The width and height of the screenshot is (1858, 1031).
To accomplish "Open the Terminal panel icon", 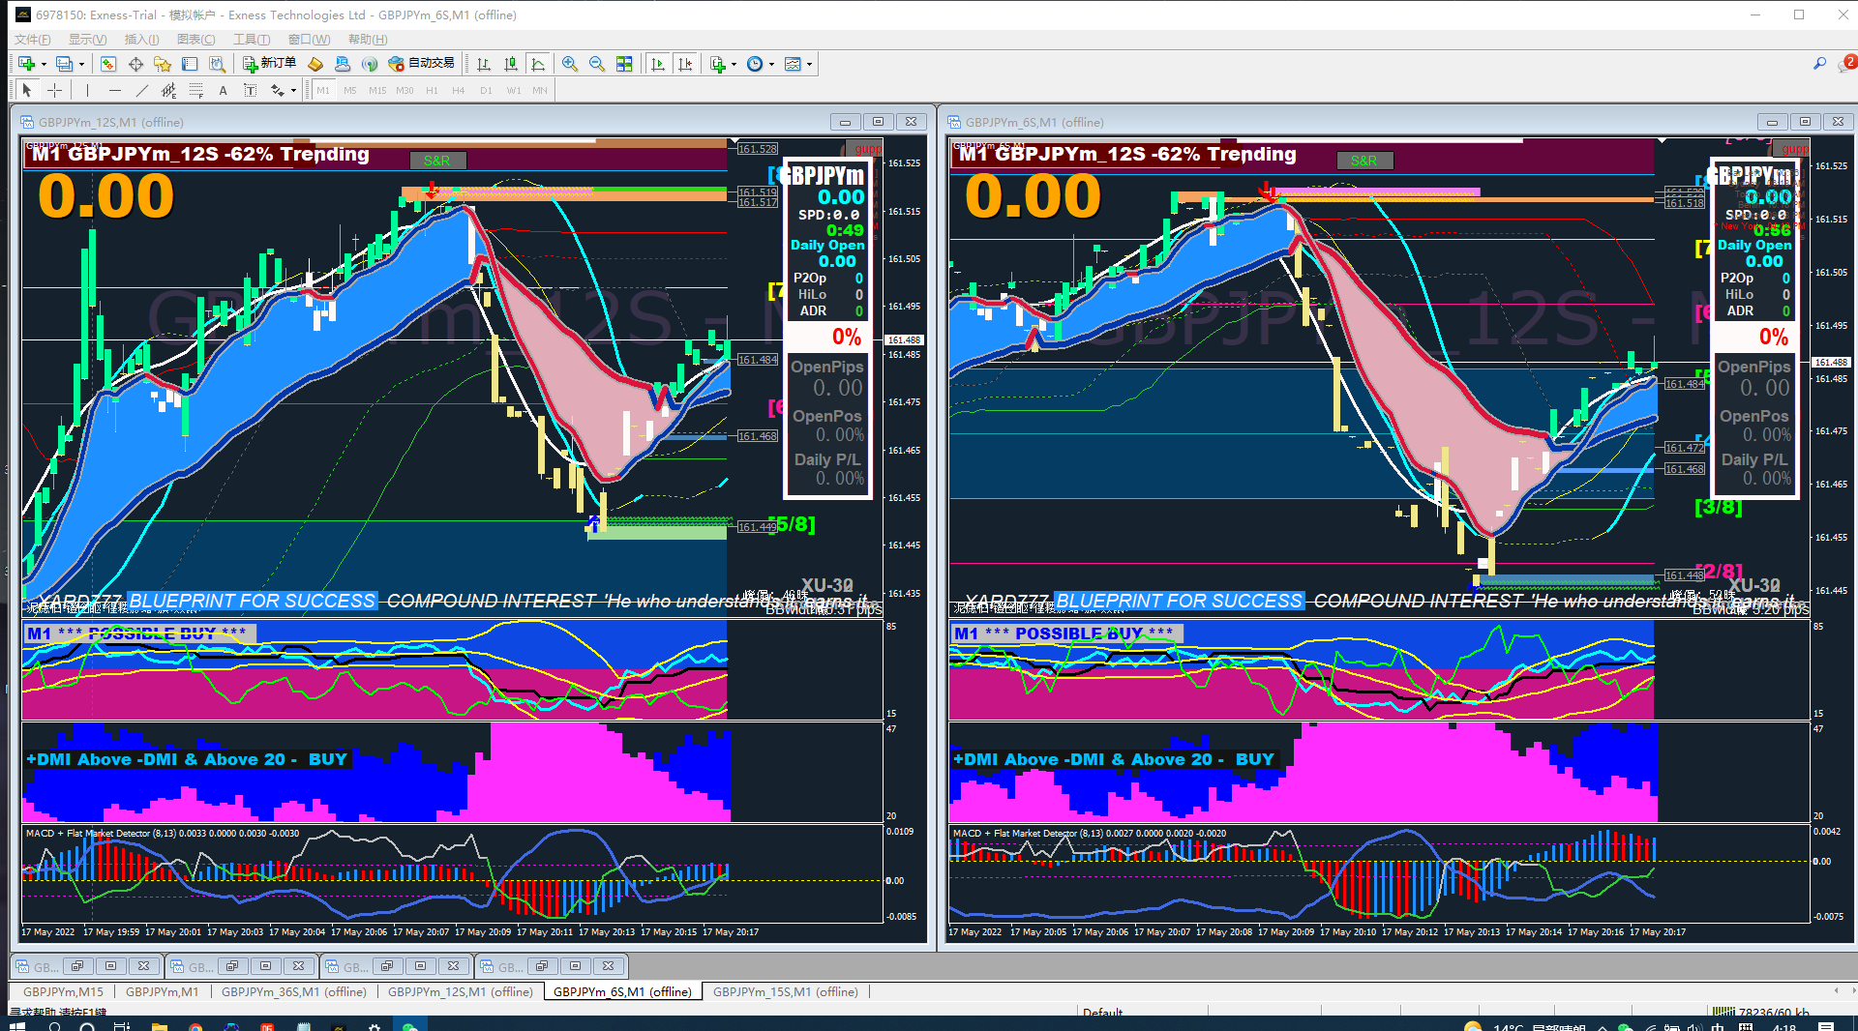I will tap(190, 64).
